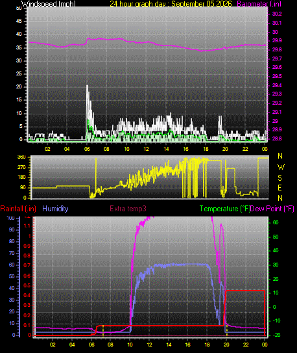Click the 15 mph windspeed axis value

coord(19,100)
